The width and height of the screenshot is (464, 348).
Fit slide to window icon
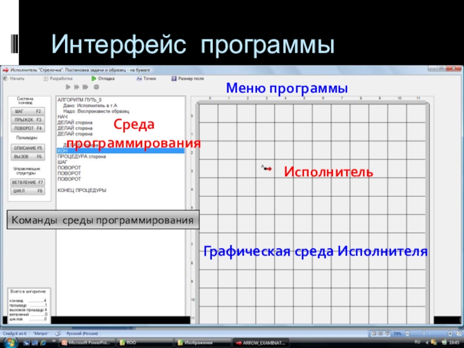[459, 333]
